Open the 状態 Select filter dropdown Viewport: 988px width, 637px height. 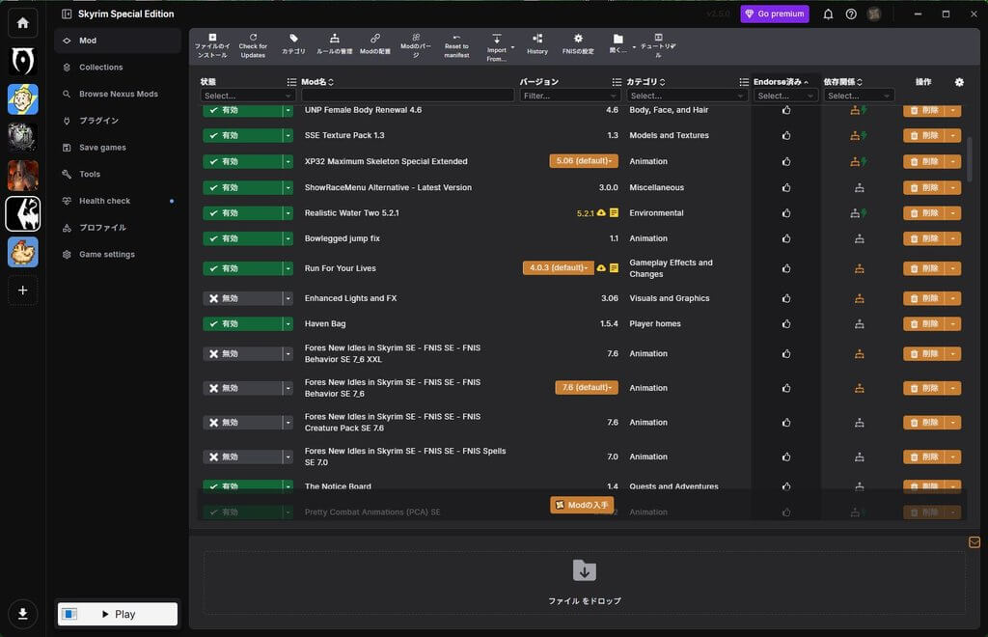pos(248,96)
